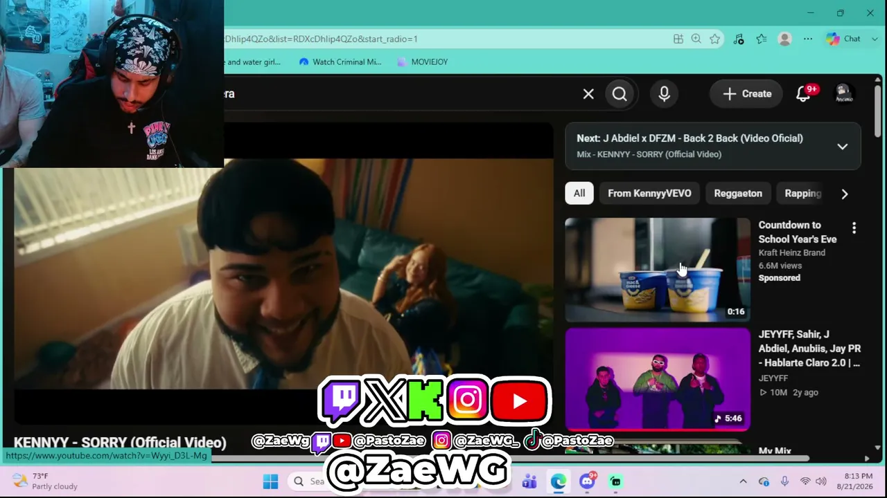This screenshot has width=887, height=498.
Task: Open the 'Watch Criminal Mi...' bookmark
Action: click(x=340, y=62)
